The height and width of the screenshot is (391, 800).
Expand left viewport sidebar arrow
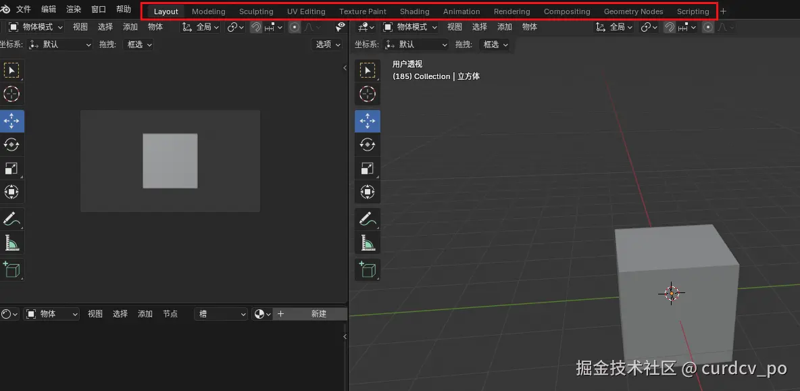coord(345,68)
